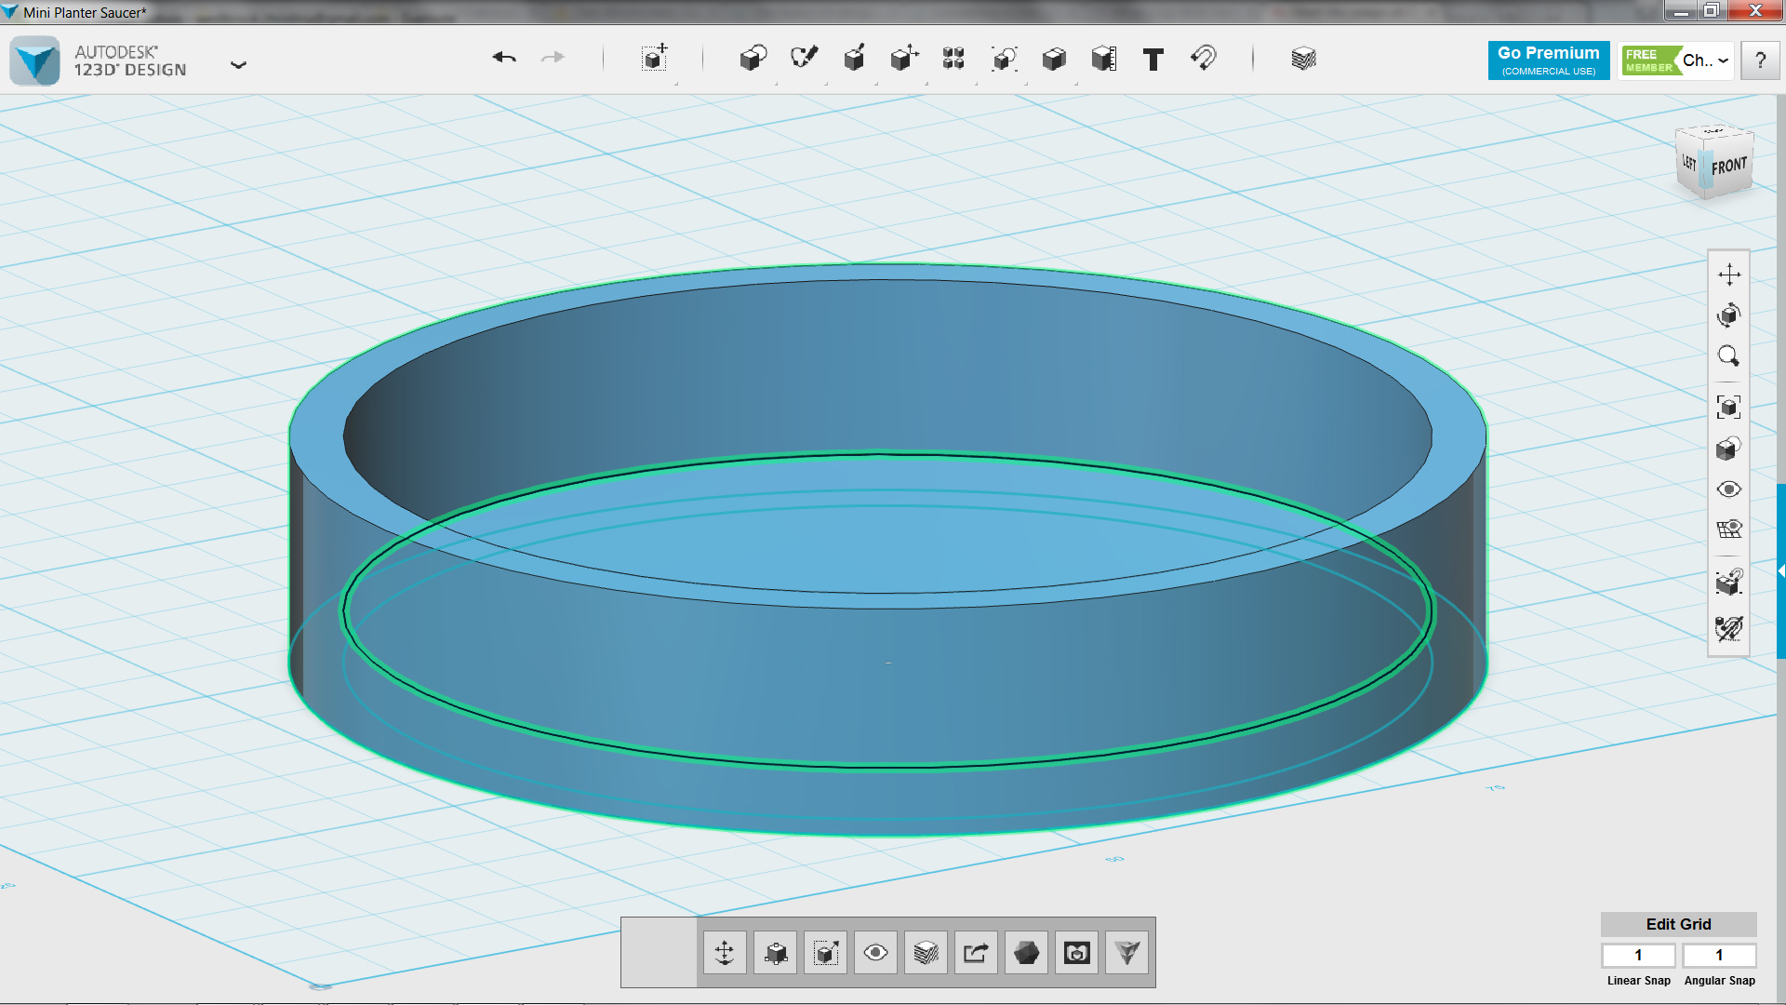The image size is (1786, 1005).
Task: Click the FRONT face of view cube
Action: pyautogui.click(x=1729, y=167)
